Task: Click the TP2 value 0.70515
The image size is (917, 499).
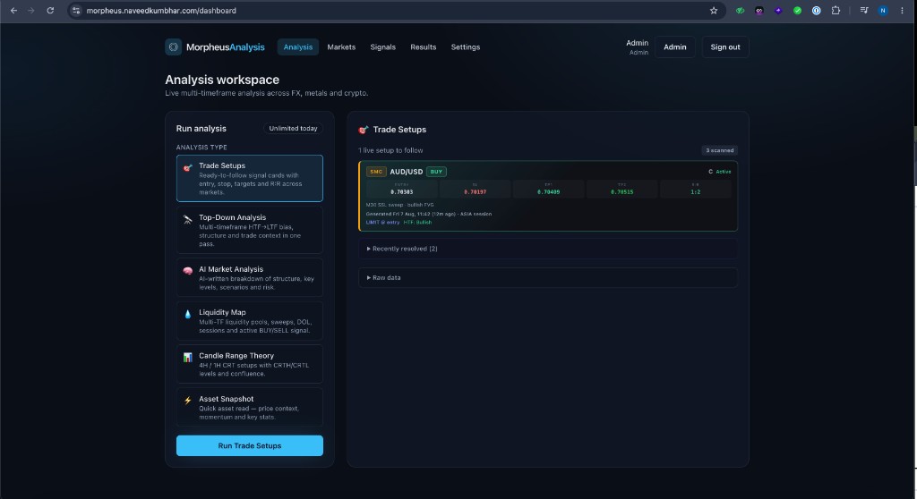Action: tap(621, 191)
